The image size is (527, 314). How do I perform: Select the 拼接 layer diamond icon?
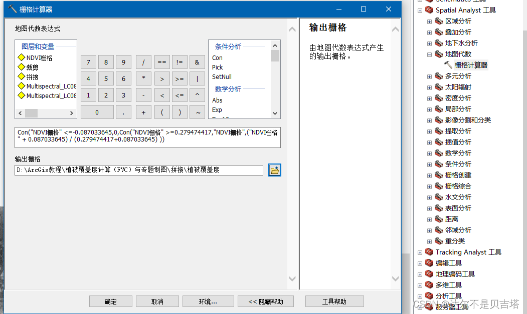coord(22,76)
